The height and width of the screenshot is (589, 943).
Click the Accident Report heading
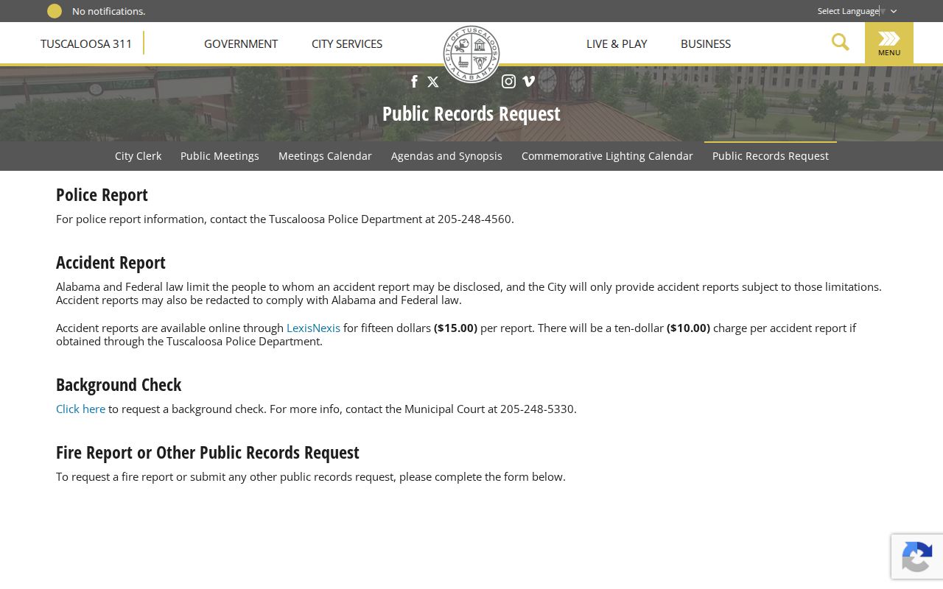(111, 263)
